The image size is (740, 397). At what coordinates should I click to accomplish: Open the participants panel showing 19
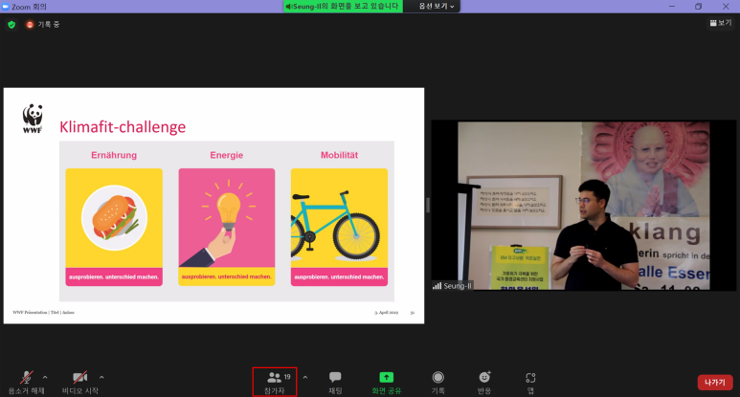(x=275, y=382)
